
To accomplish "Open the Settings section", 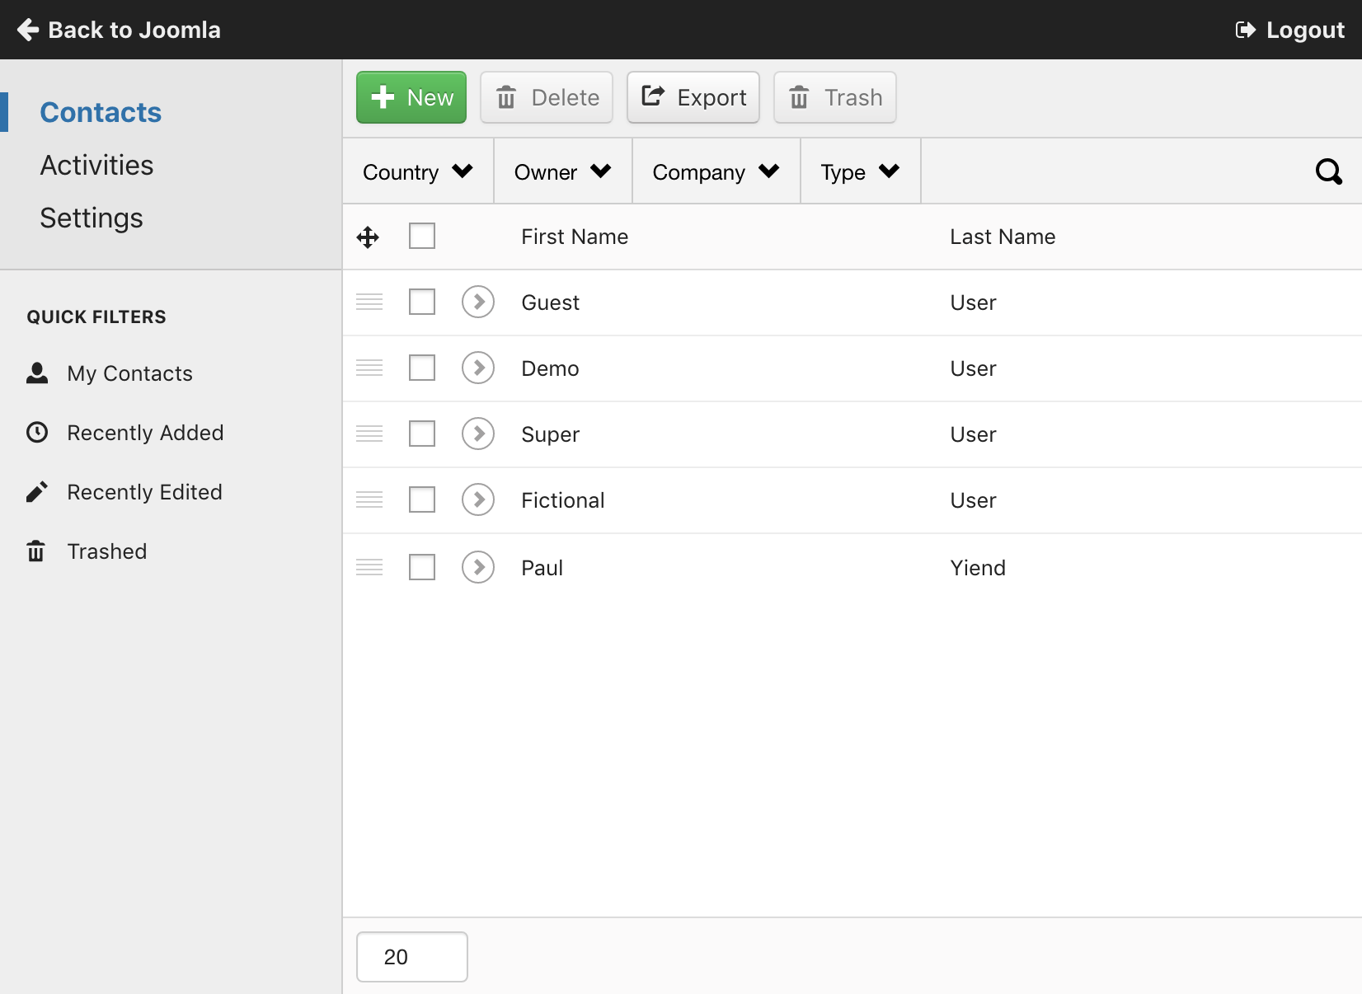I will pyautogui.click(x=92, y=218).
